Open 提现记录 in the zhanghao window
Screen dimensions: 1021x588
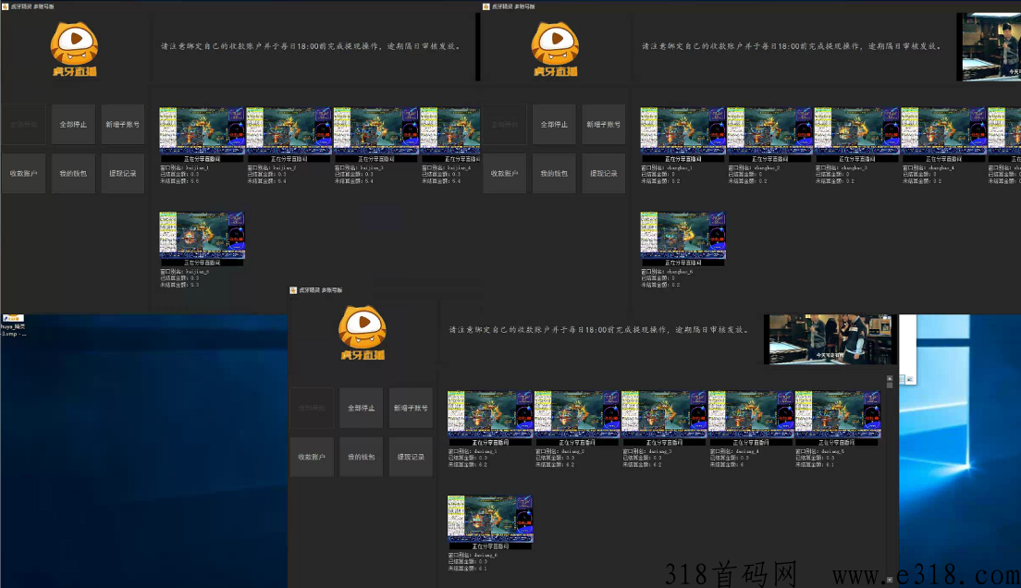click(x=604, y=174)
